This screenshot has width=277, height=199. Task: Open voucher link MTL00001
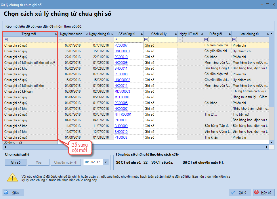tap(122, 97)
